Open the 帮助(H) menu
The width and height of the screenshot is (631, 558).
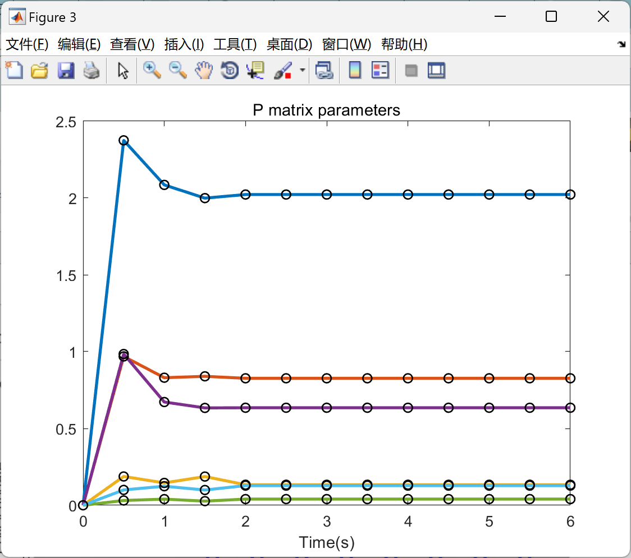click(404, 44)
